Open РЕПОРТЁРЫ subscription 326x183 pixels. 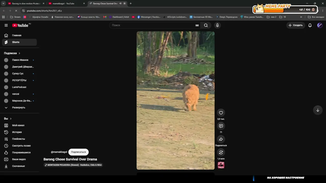(x=19, y=80)
